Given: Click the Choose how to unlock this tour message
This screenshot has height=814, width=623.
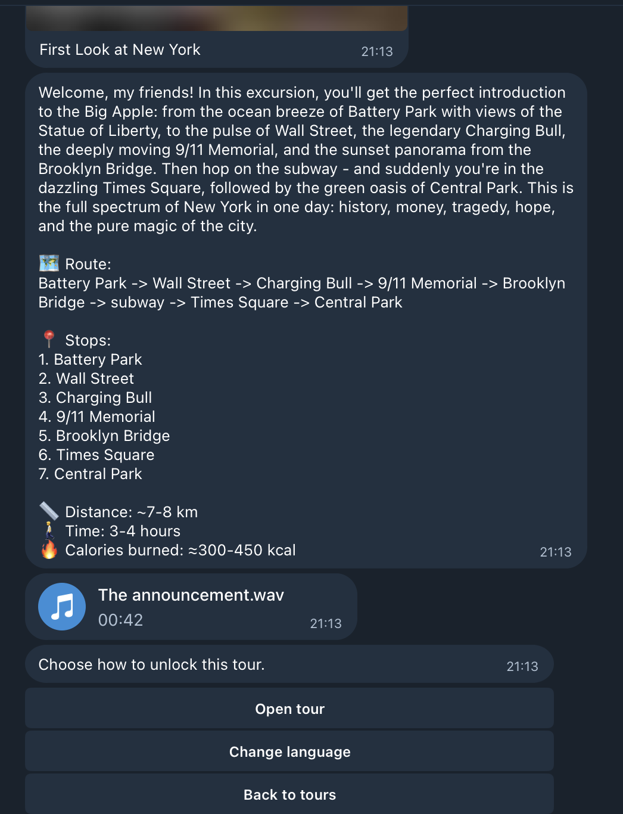Looking at the screenshot, I should point(151,664).
